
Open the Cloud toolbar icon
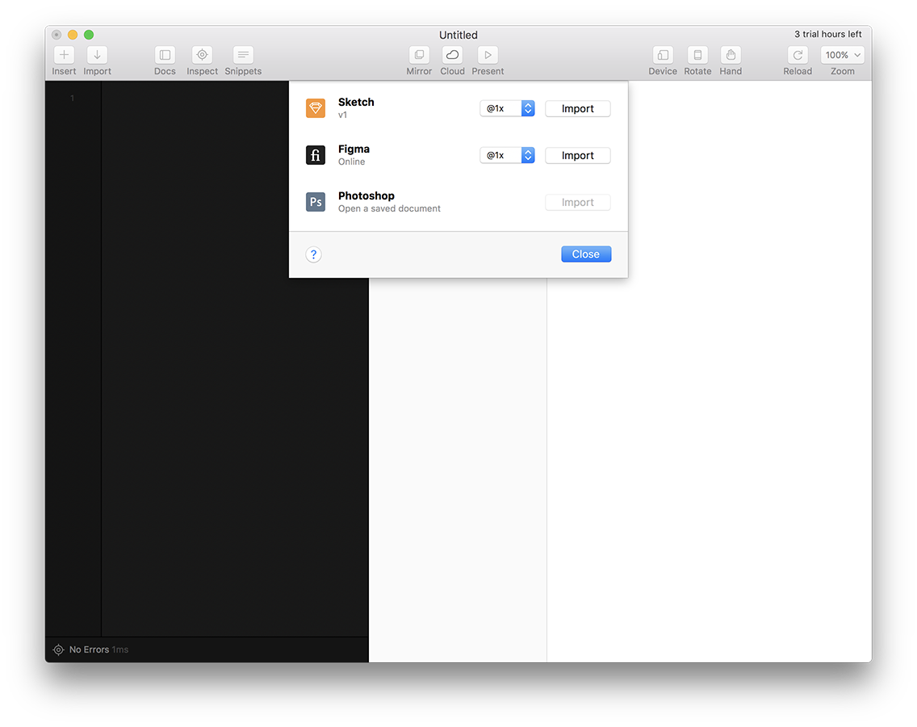tap(452, 55)
